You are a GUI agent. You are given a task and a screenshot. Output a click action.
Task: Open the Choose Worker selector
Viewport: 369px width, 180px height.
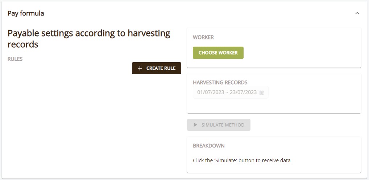(x=218, y=53)
